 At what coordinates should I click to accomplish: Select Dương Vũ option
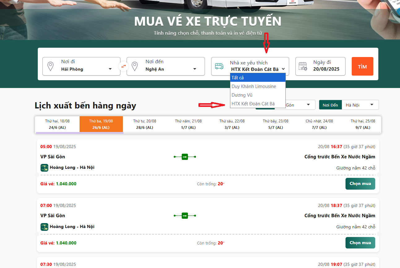(258, 95)
